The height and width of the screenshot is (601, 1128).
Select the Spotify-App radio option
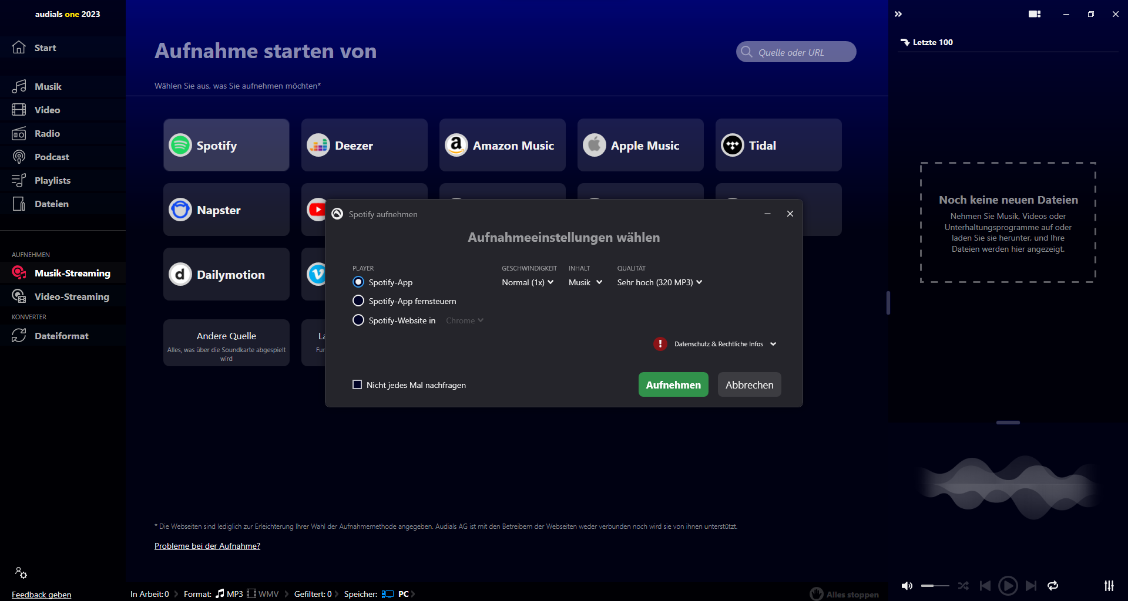coord(358,282)
